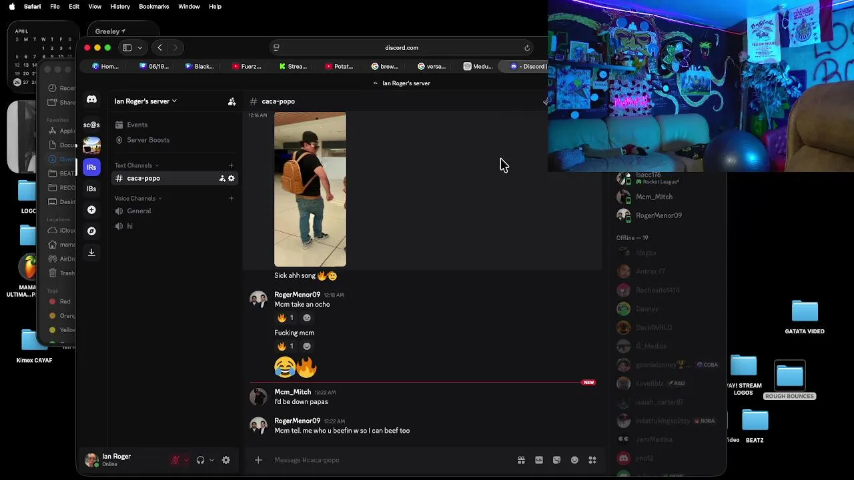Open the Download apps icon
854x480 pixels.
[91, 253]
